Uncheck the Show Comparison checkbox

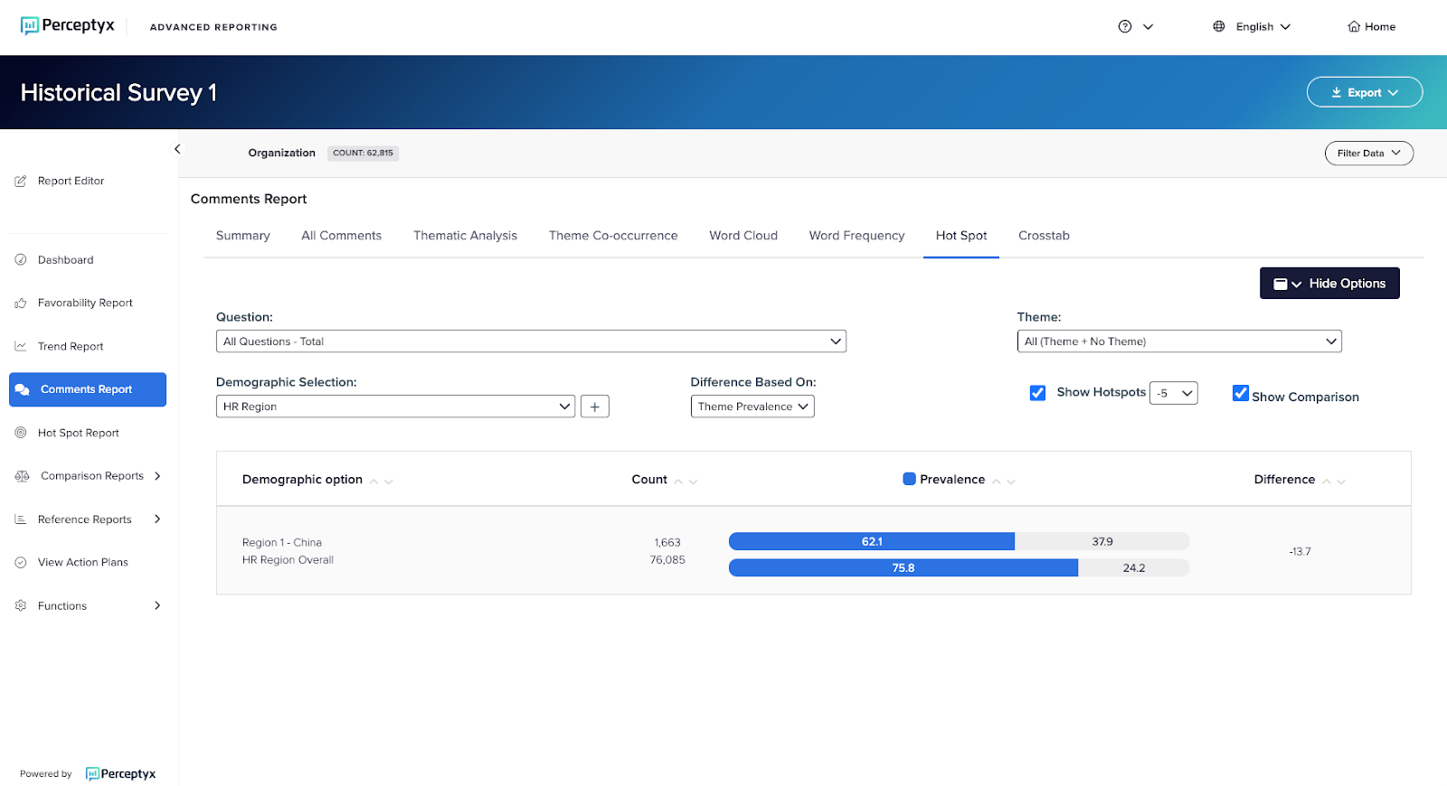1241,393
